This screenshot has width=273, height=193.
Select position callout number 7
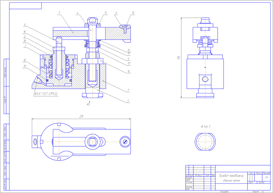(60, 13)
